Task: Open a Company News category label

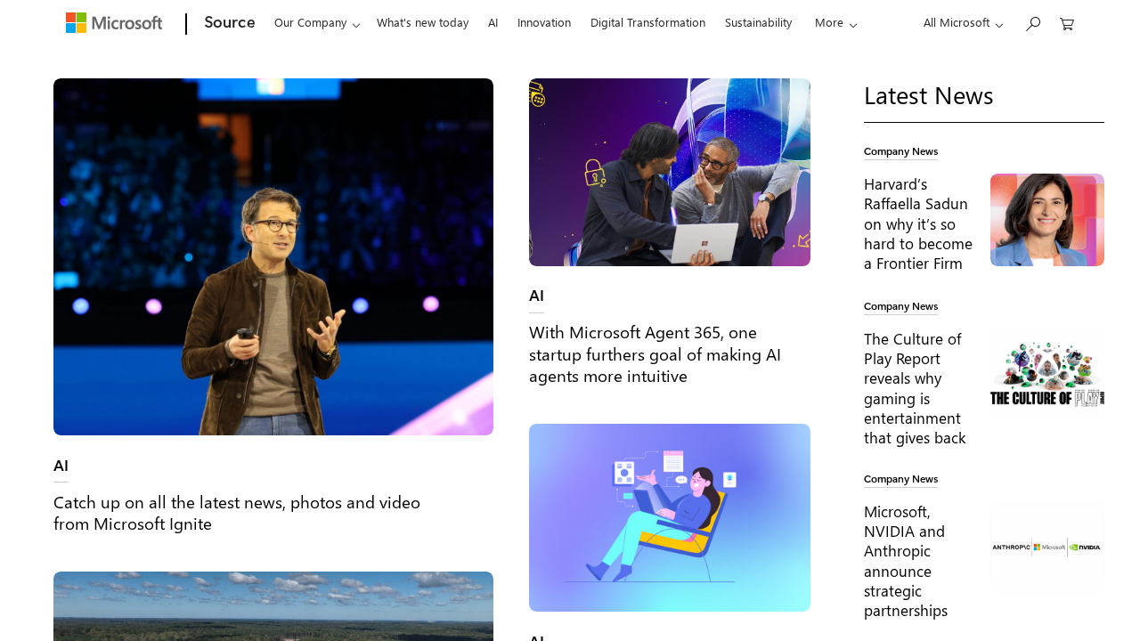Action: click(900, 151)
